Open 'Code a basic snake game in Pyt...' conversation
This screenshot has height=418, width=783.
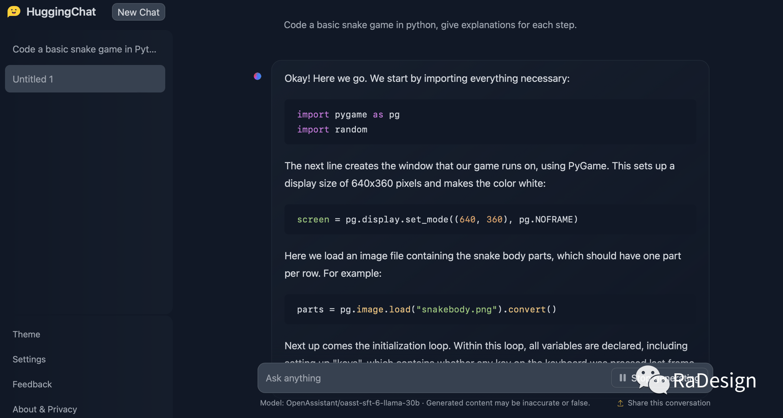tap(85, 49)
